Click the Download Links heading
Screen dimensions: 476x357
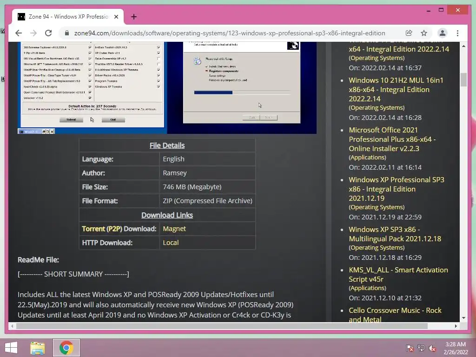coord(167,215)
